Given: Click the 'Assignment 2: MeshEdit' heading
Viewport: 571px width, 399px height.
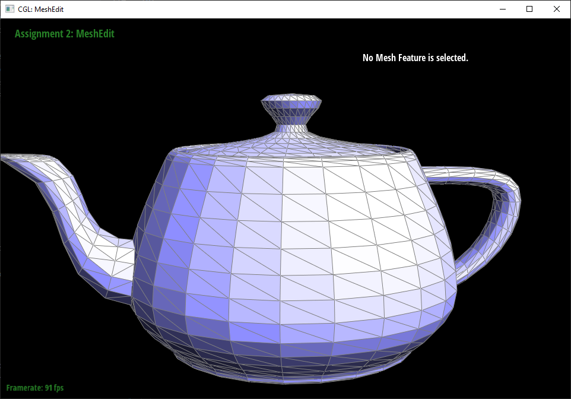Looking at the screenshot, I should pos(64,34).
